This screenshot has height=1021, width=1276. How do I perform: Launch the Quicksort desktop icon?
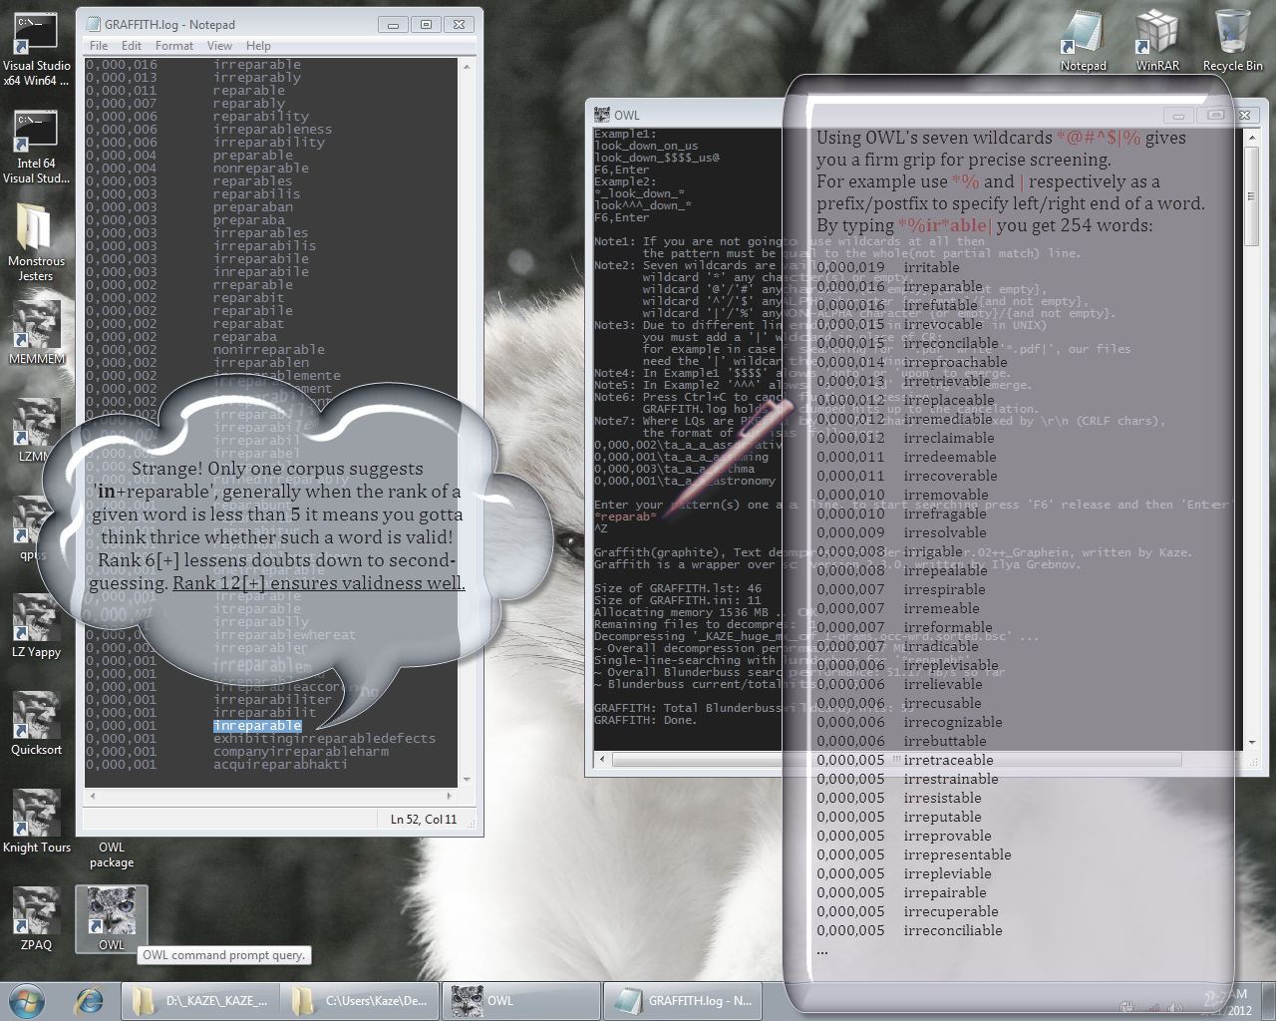(x=36, y=723)
